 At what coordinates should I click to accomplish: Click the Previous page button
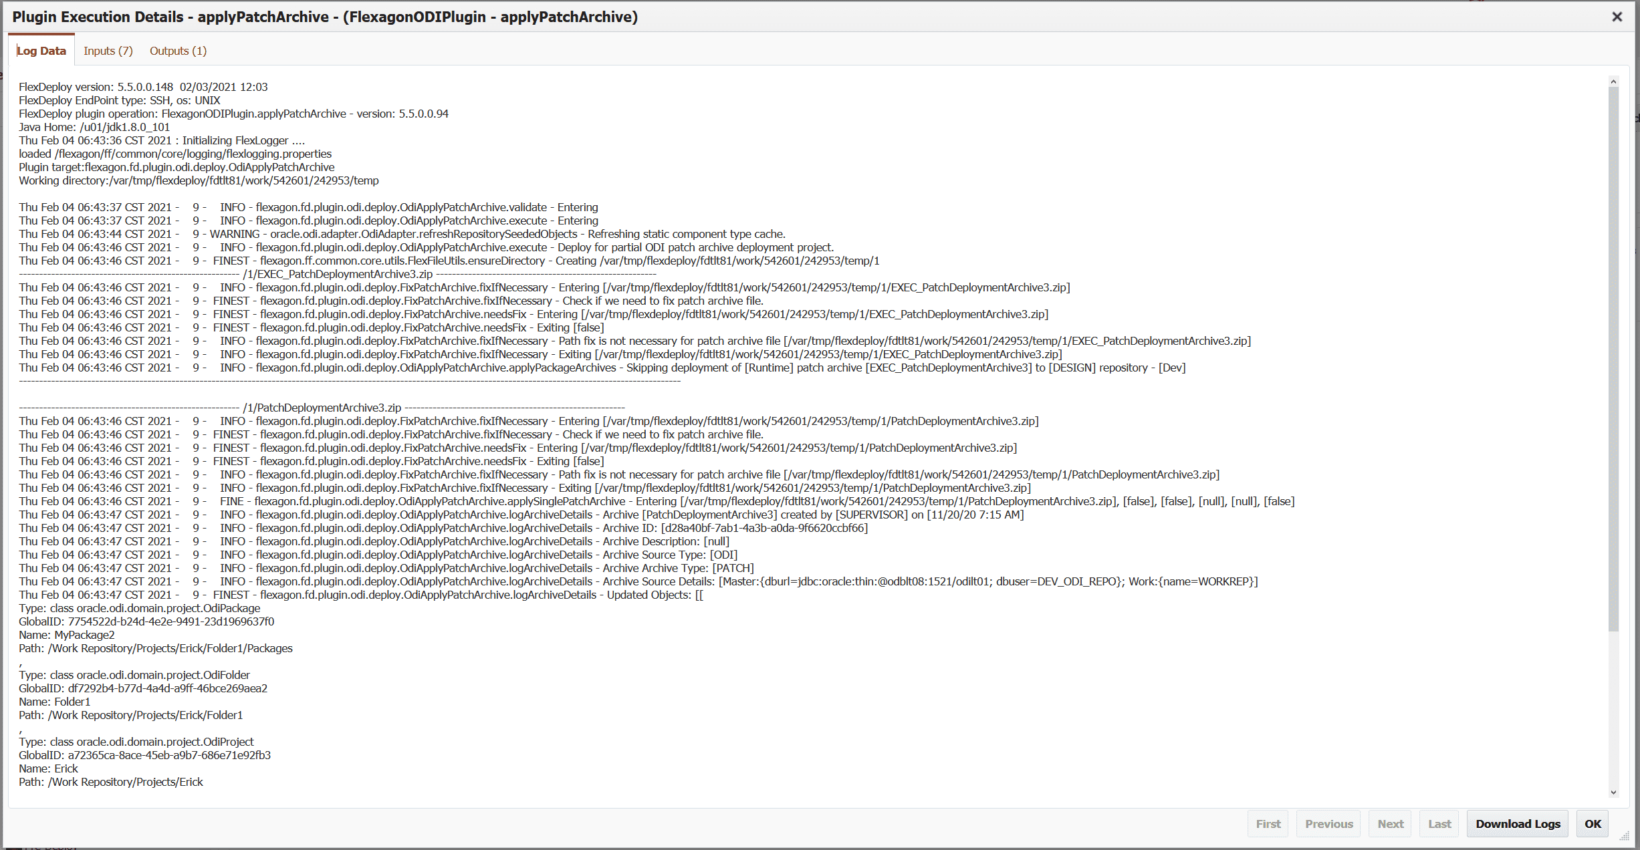tap(1329, 824)
